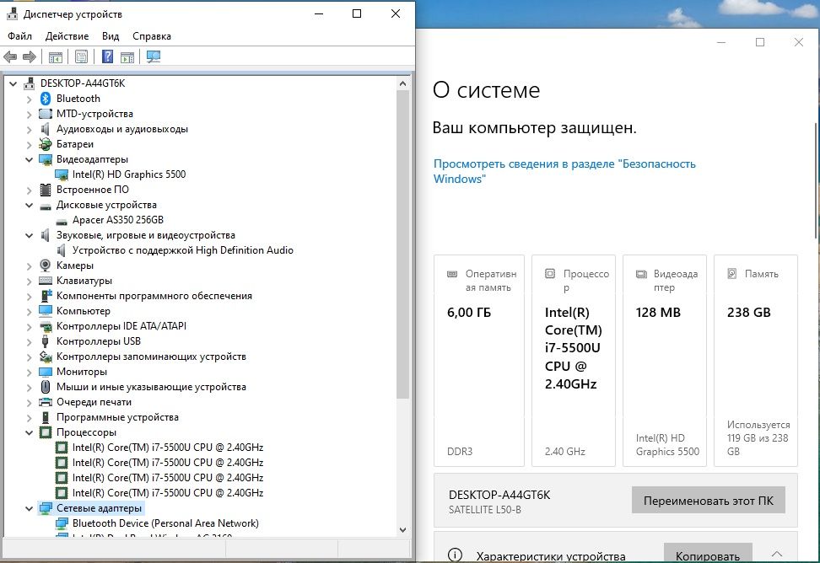Open the Вид menu
This screenshot has width=820, height=563.
tap(111, 36)
